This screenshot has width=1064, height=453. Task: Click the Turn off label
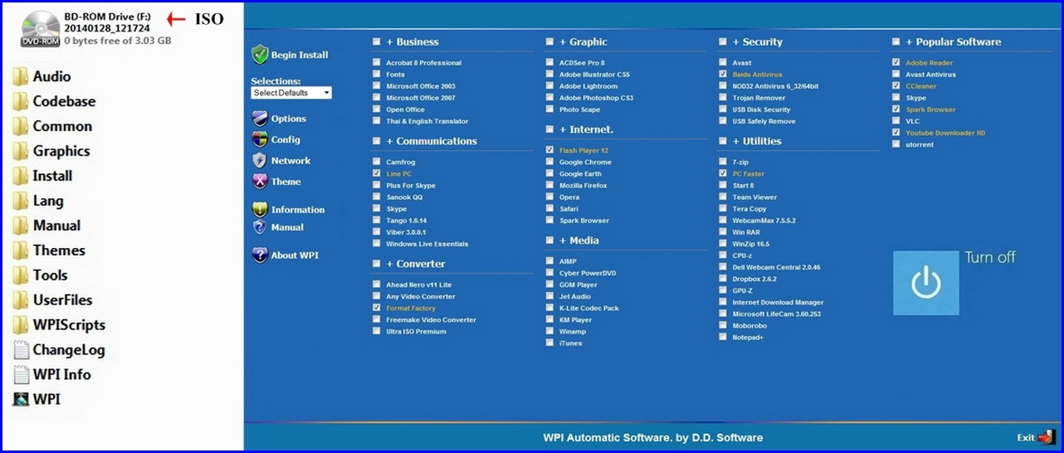[990, 257]
